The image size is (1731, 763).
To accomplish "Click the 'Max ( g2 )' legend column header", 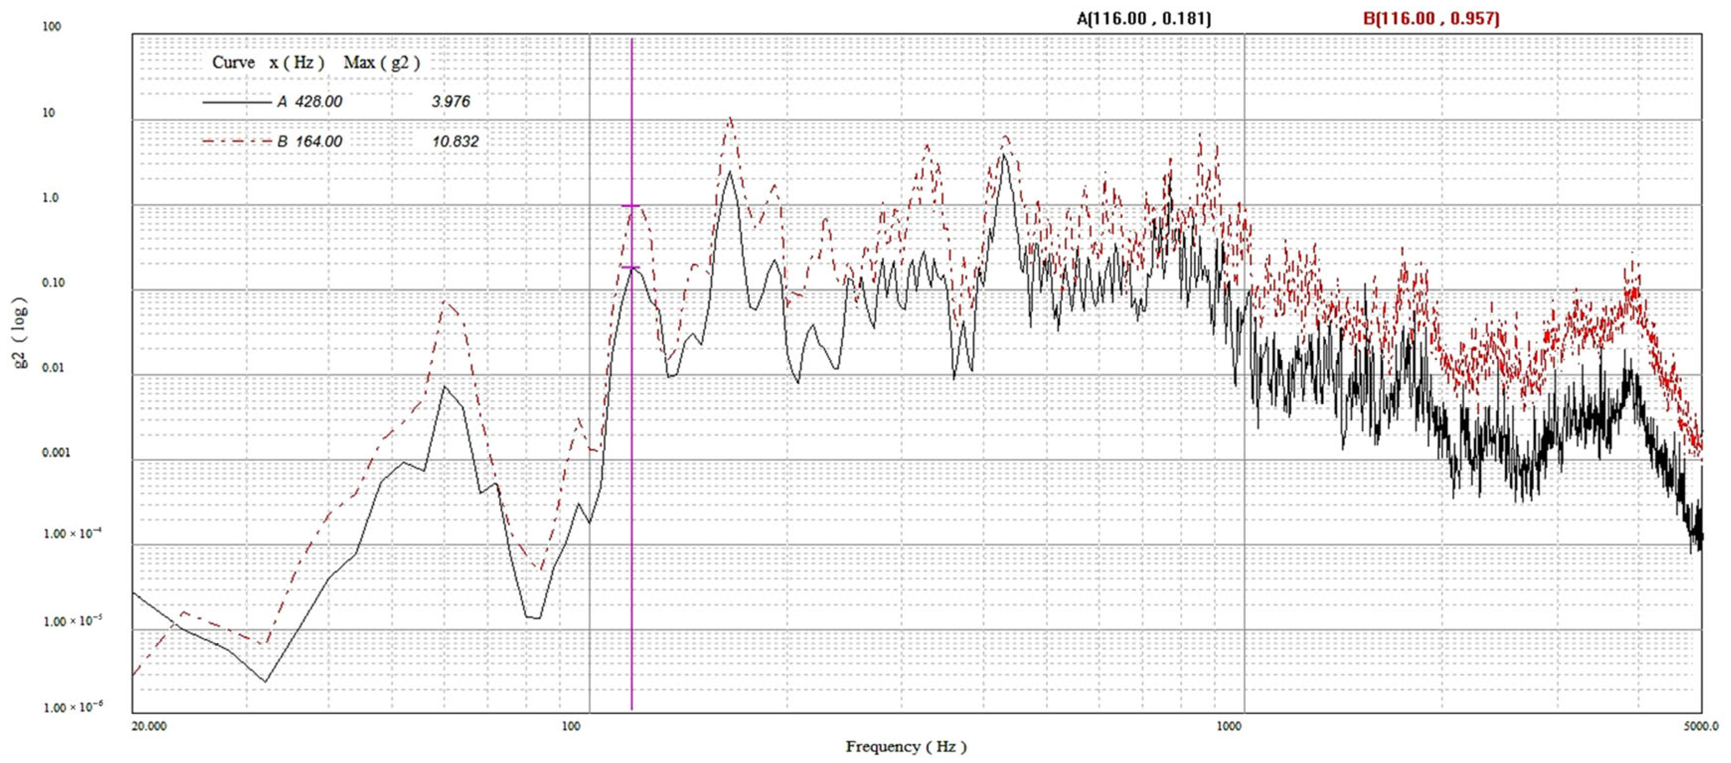I will tap(382, 63).
